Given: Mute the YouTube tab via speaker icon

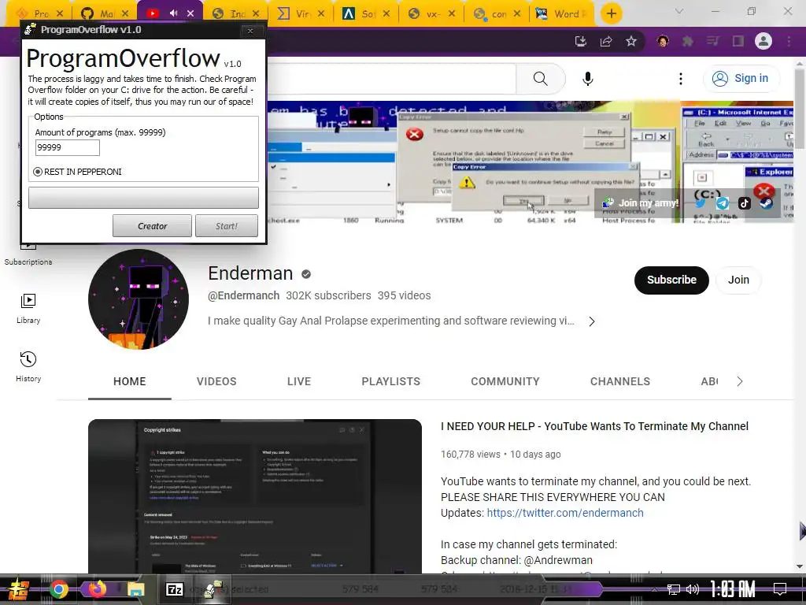Looking at the screenshot, I should (174, 13).
